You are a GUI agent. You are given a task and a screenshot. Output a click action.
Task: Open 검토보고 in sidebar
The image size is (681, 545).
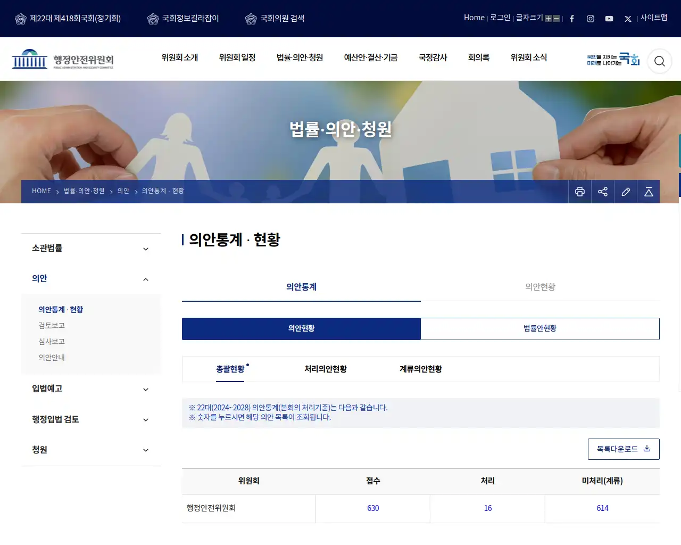tap(52, 326)
